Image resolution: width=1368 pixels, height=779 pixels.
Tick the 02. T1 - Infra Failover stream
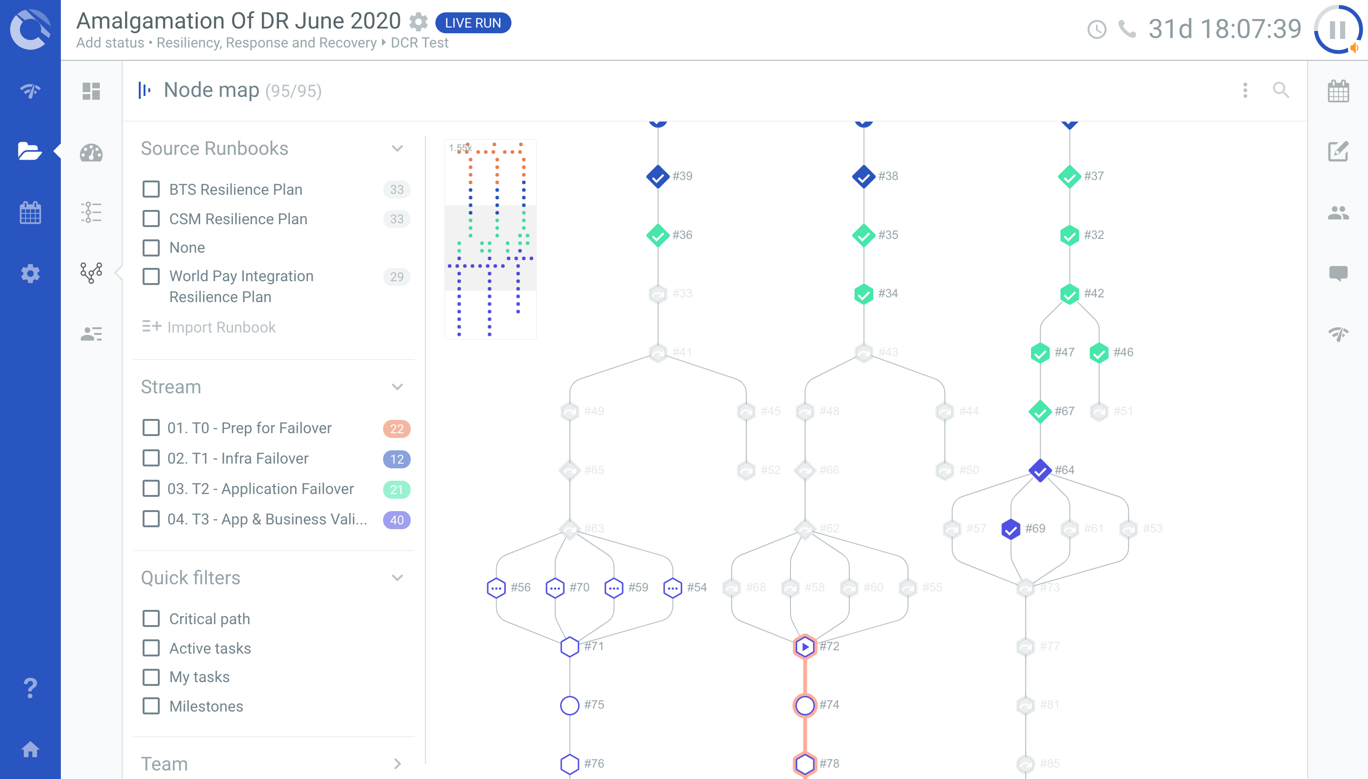[151, 458]
